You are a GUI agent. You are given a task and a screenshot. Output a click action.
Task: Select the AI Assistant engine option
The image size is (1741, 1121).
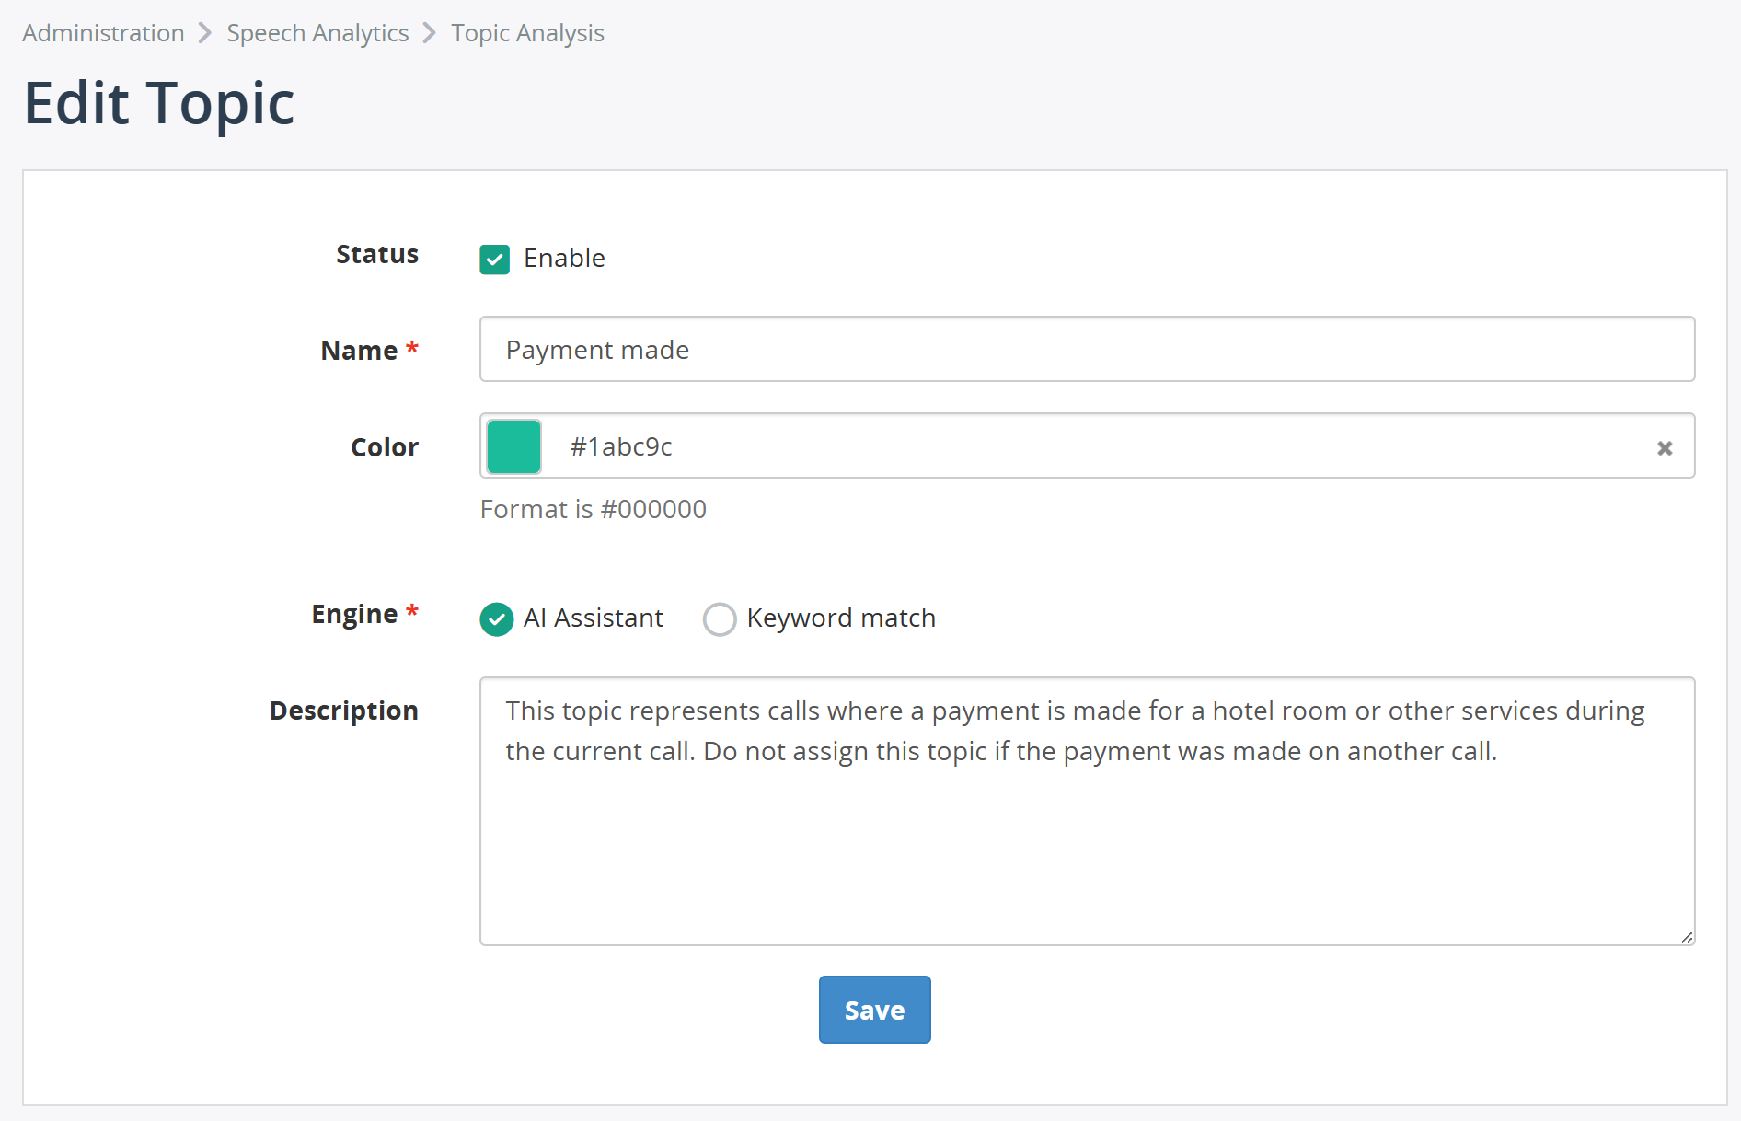tap(497, 619)
